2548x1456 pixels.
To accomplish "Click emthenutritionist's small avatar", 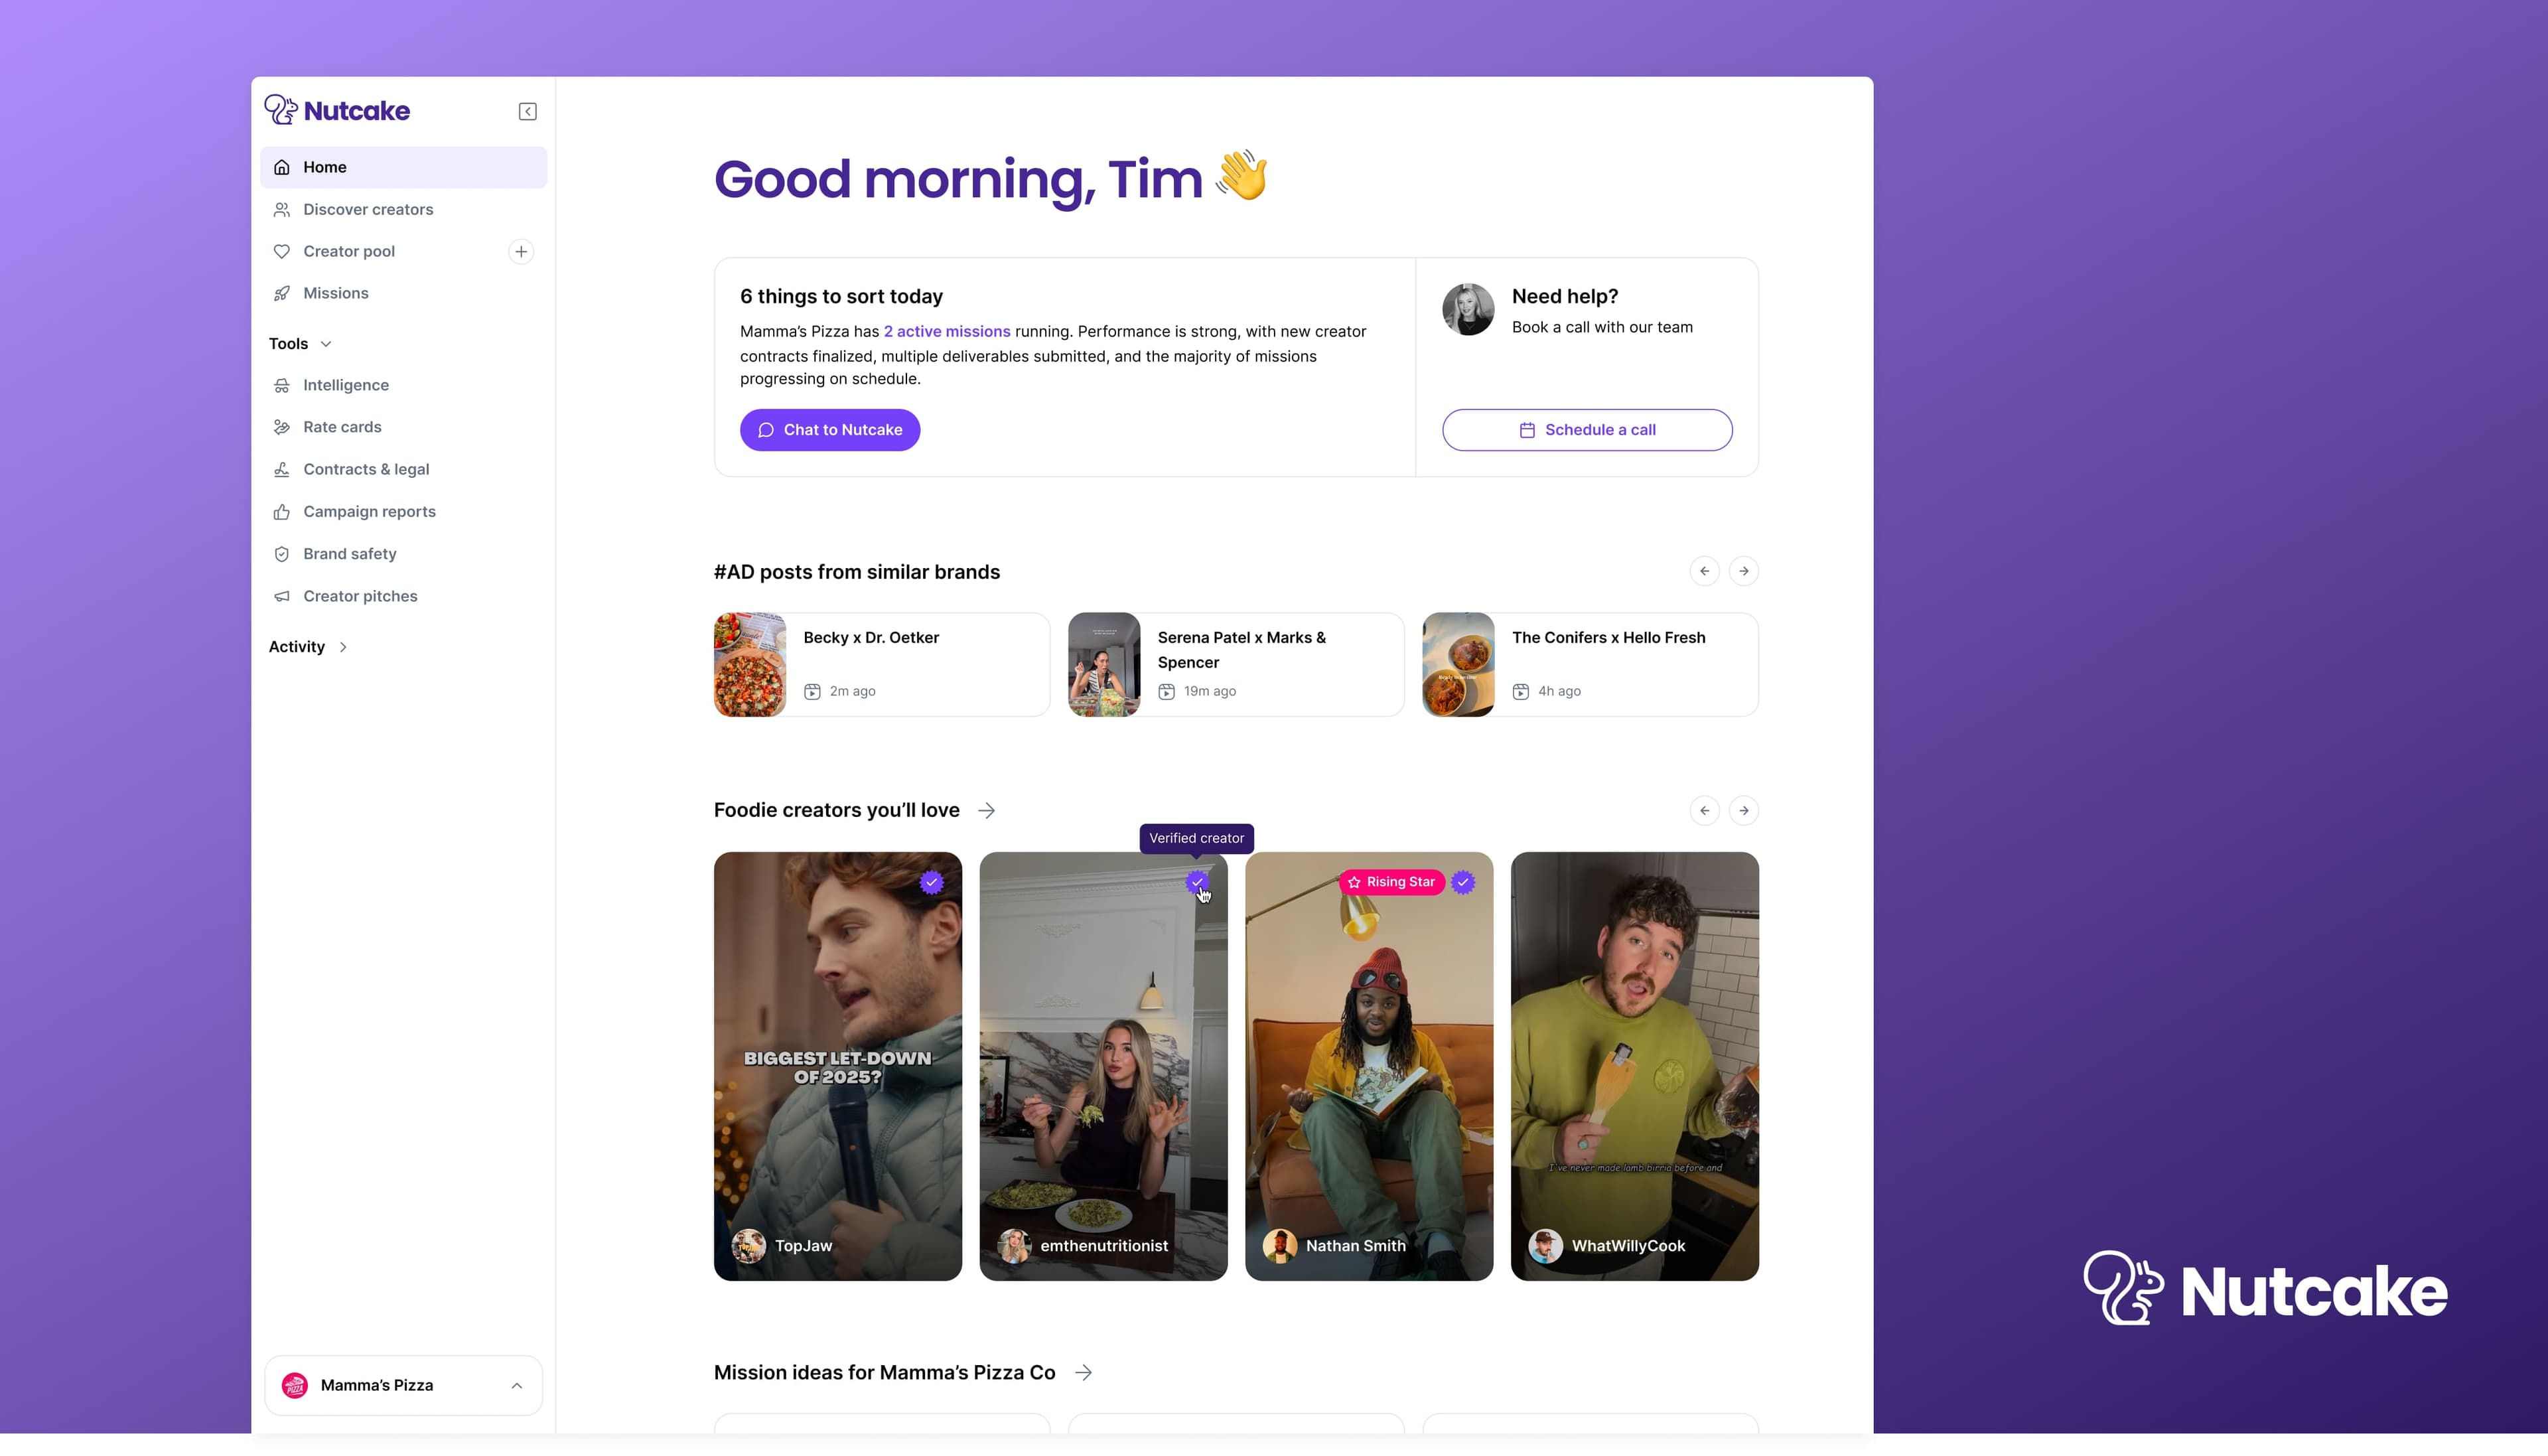I will pos(1014,1246).
